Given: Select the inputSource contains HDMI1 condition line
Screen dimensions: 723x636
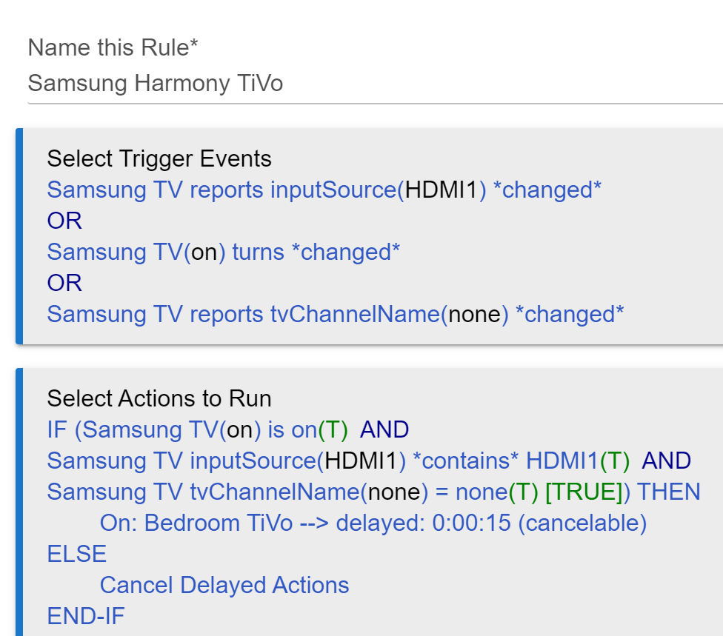Looking at the screenshot, I should click(x=369, y=461).
